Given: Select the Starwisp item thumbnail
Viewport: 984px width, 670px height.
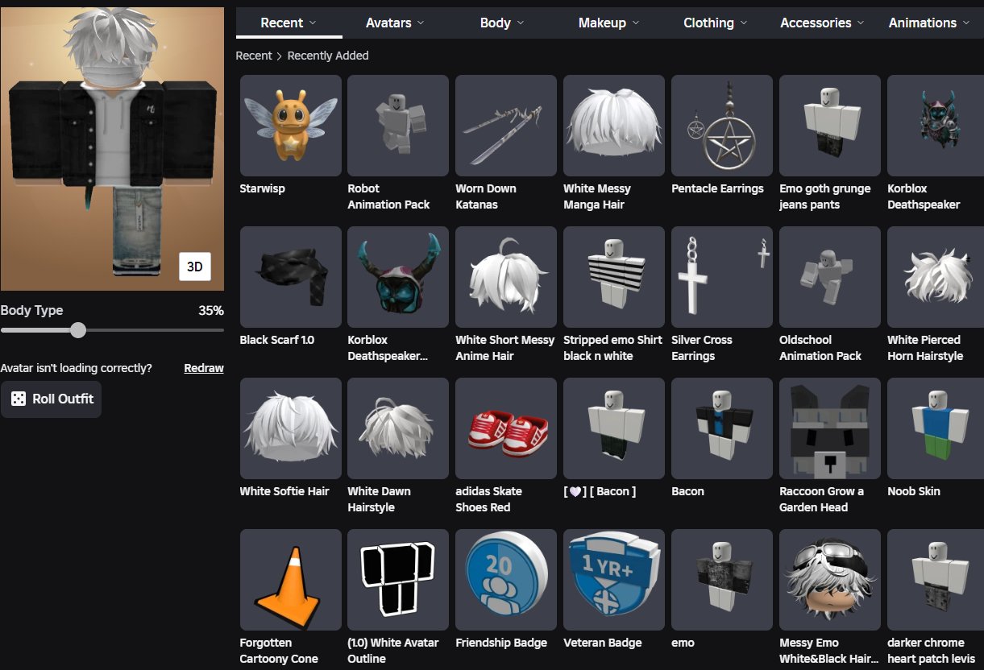Looking at the screenshot, I should pos(290,126).
